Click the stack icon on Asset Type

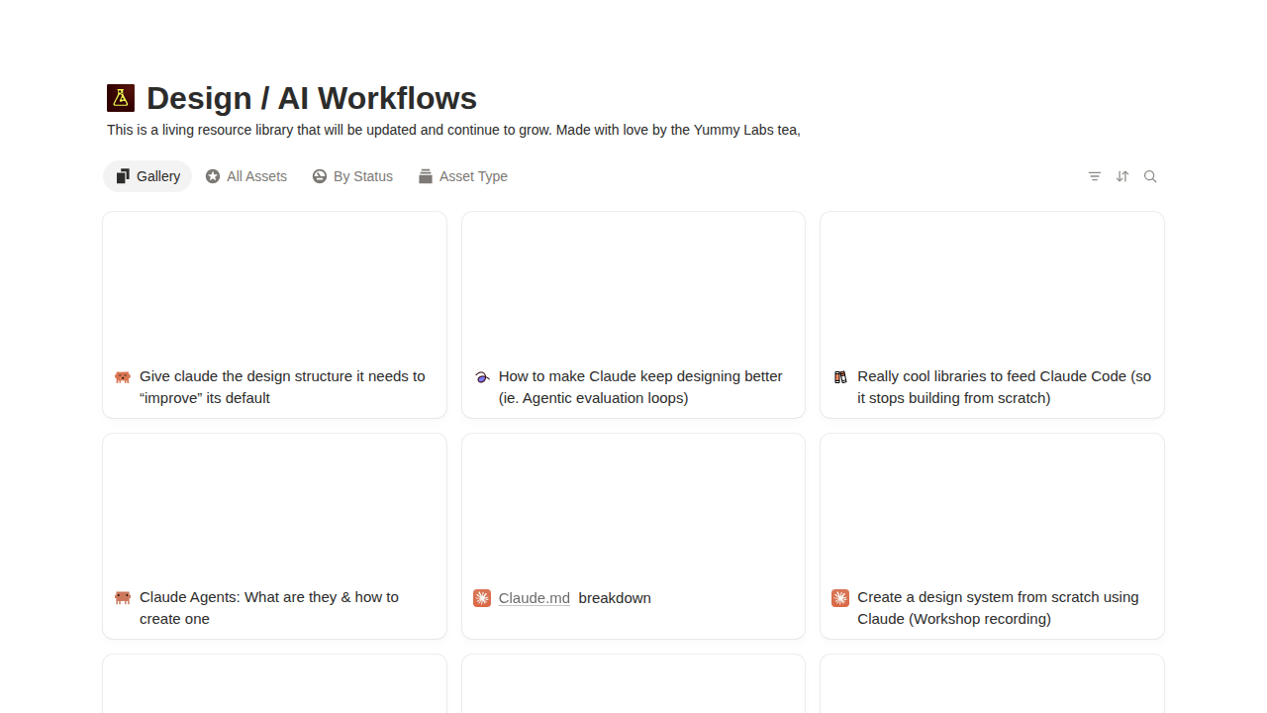(x=426, y=176)
